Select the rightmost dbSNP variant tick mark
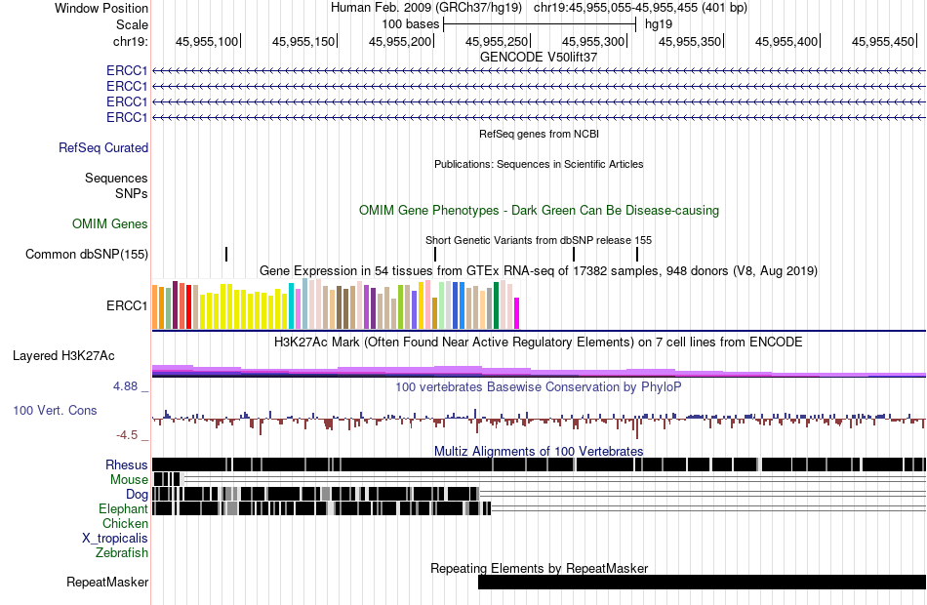The image size is (927, 605). [x=637, y=255]
